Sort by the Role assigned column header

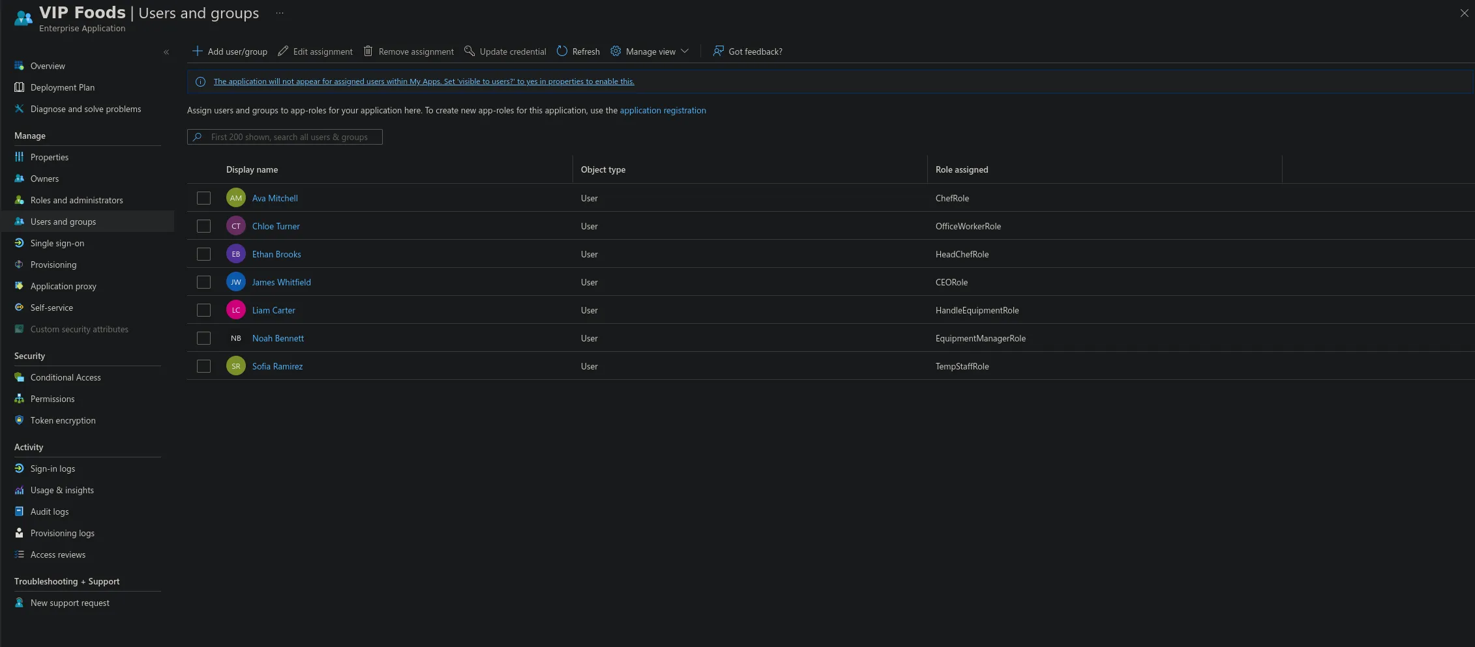coord(962,169)
